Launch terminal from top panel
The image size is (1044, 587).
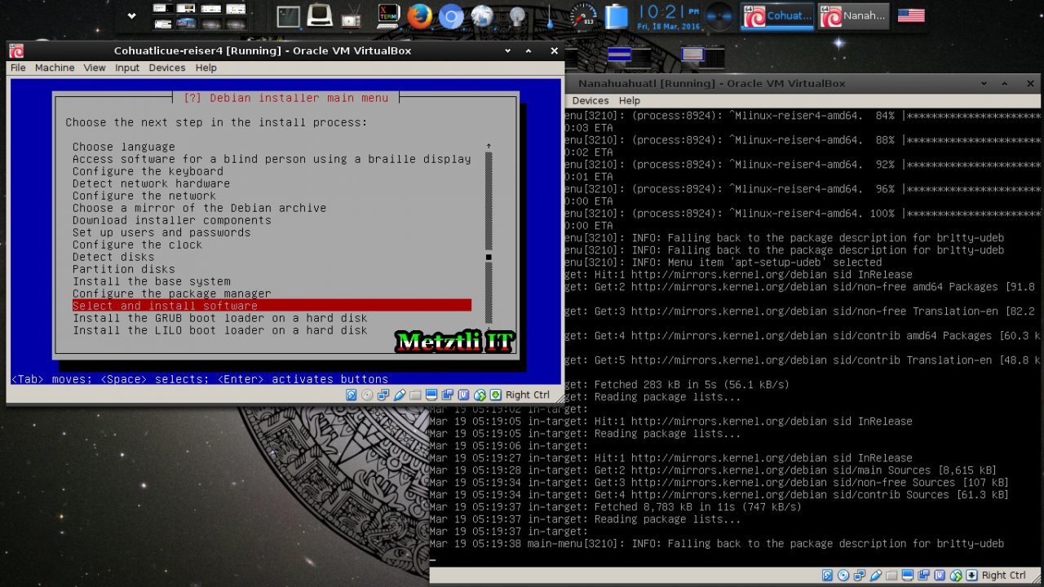coord(288,16)
